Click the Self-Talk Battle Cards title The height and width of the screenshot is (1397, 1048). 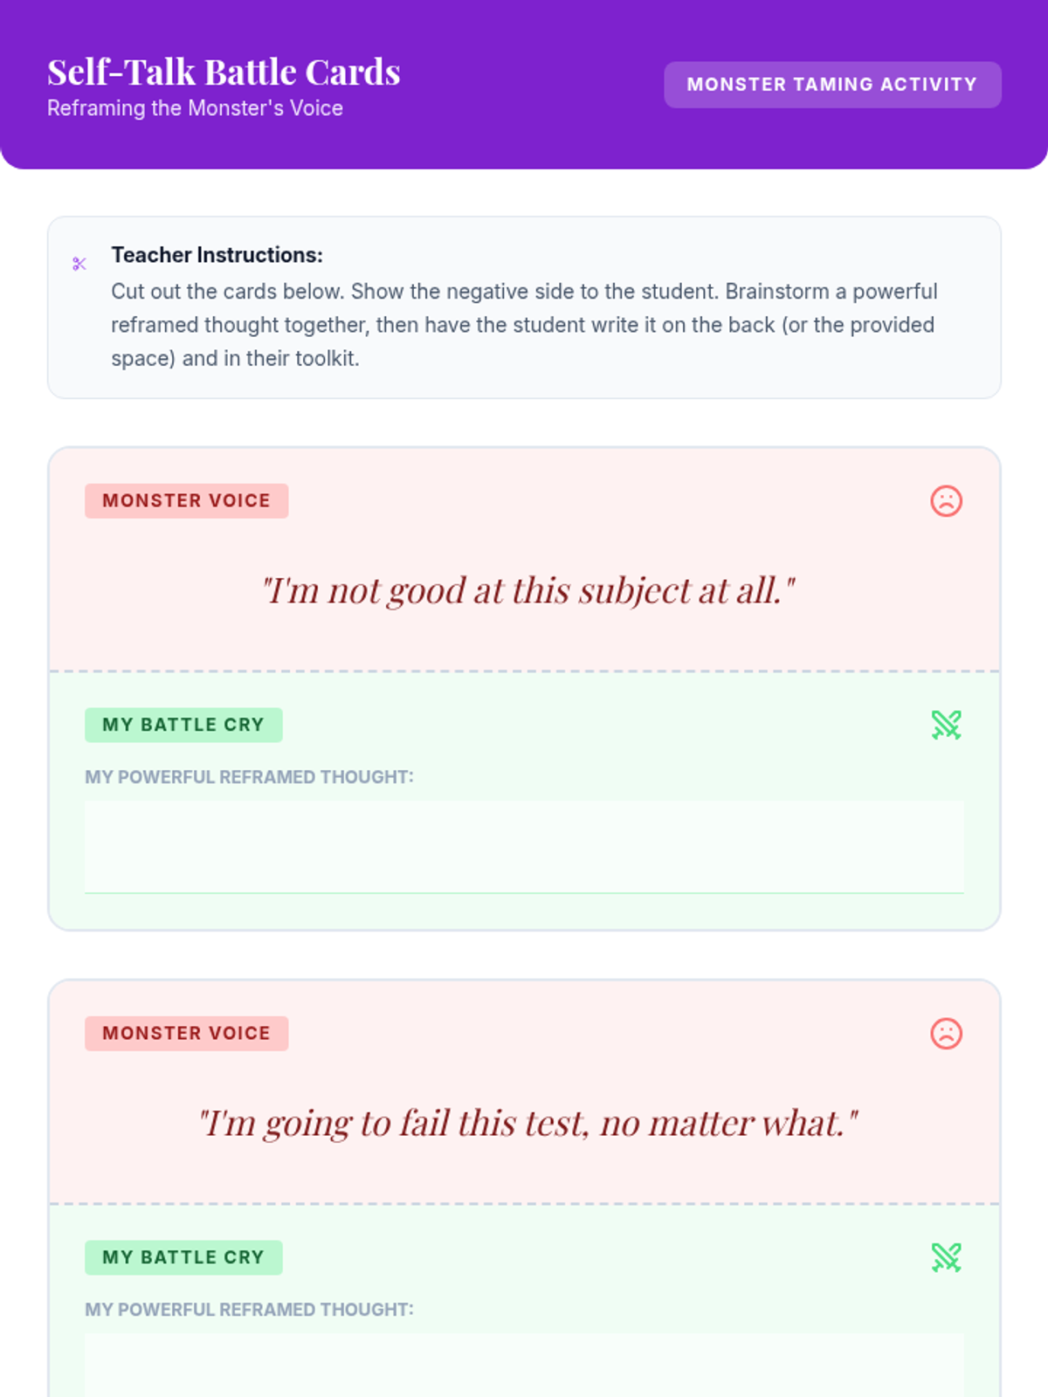coord(224,72)
